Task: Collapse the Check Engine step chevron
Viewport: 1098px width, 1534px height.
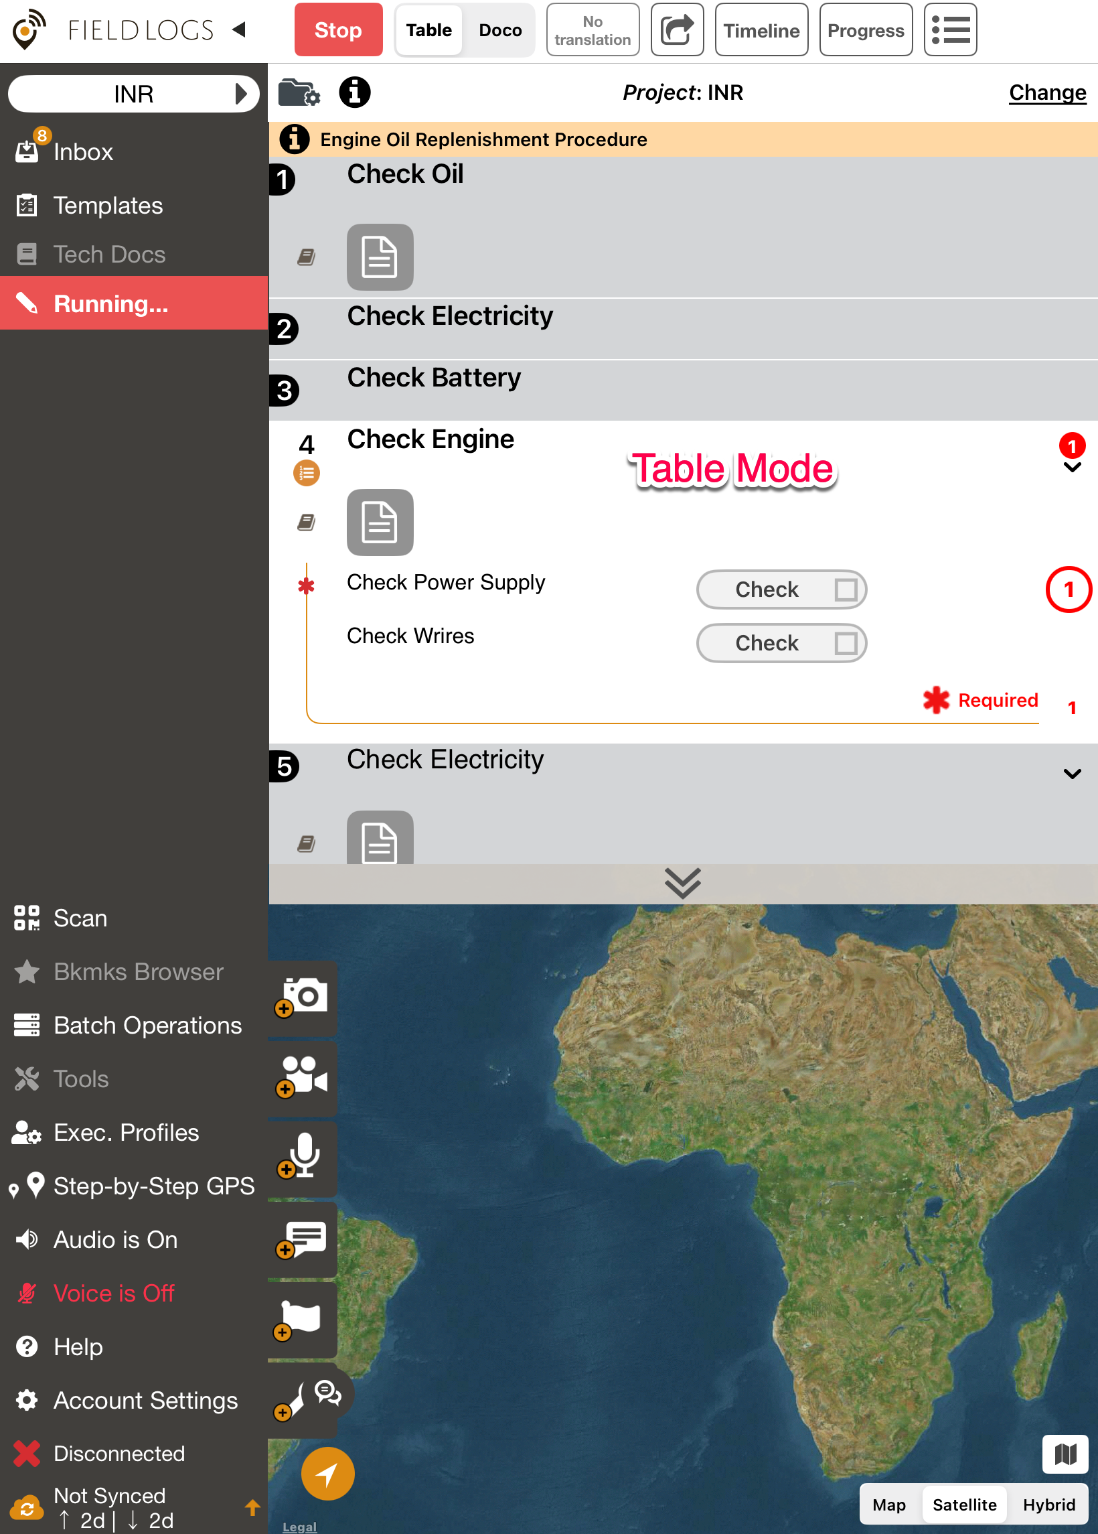Action: (x=1072, y=468)
